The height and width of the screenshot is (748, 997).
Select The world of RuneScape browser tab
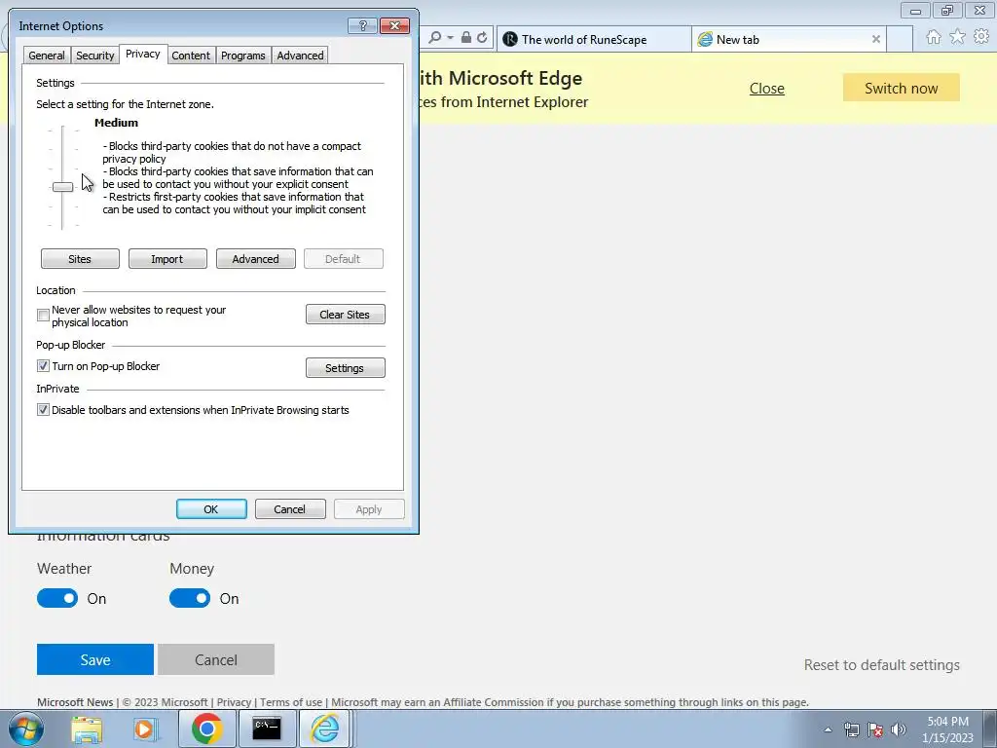[593, 39]
